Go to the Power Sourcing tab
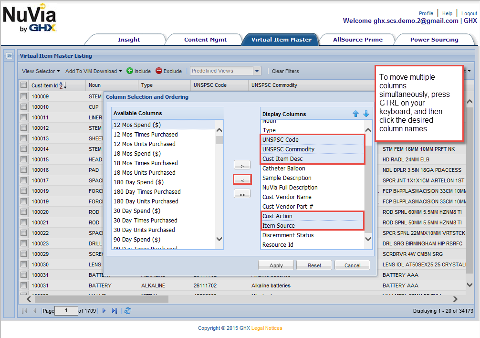The height and width of the screenshot is (338, 480). [x=434, y=40]
